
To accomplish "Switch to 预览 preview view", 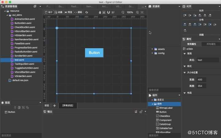I will [68, 12].
